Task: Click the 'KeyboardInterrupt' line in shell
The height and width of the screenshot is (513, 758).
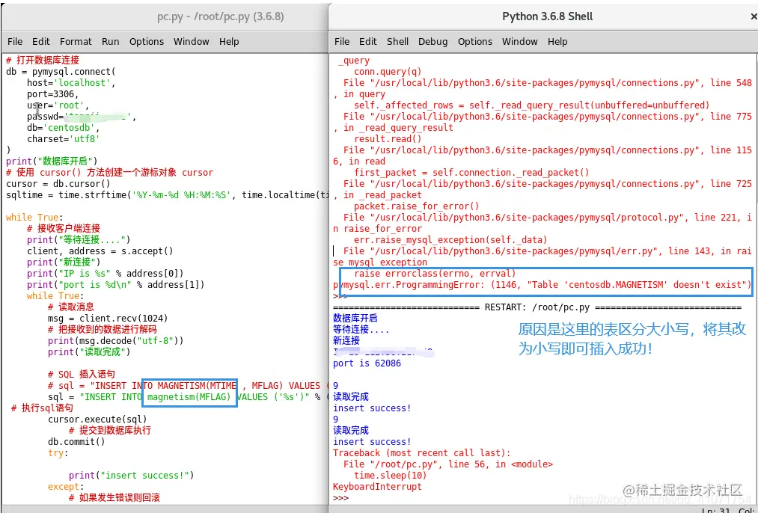Action: click(x=377, y=486)
